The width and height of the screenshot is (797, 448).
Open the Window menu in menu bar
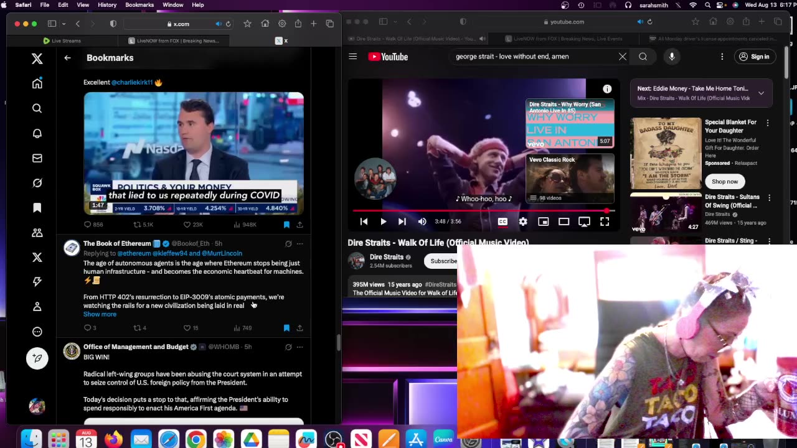click(x=173, y=5)
